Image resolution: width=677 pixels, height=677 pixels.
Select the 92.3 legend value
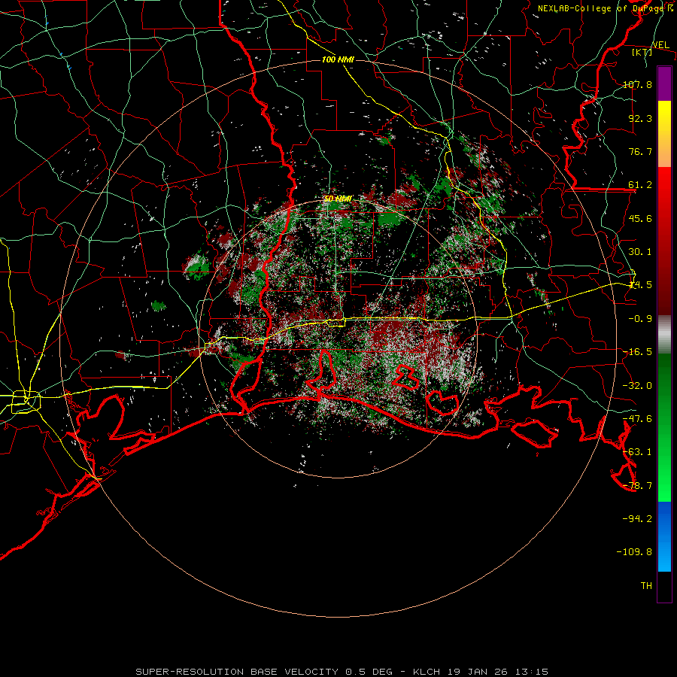click(640, 118)
